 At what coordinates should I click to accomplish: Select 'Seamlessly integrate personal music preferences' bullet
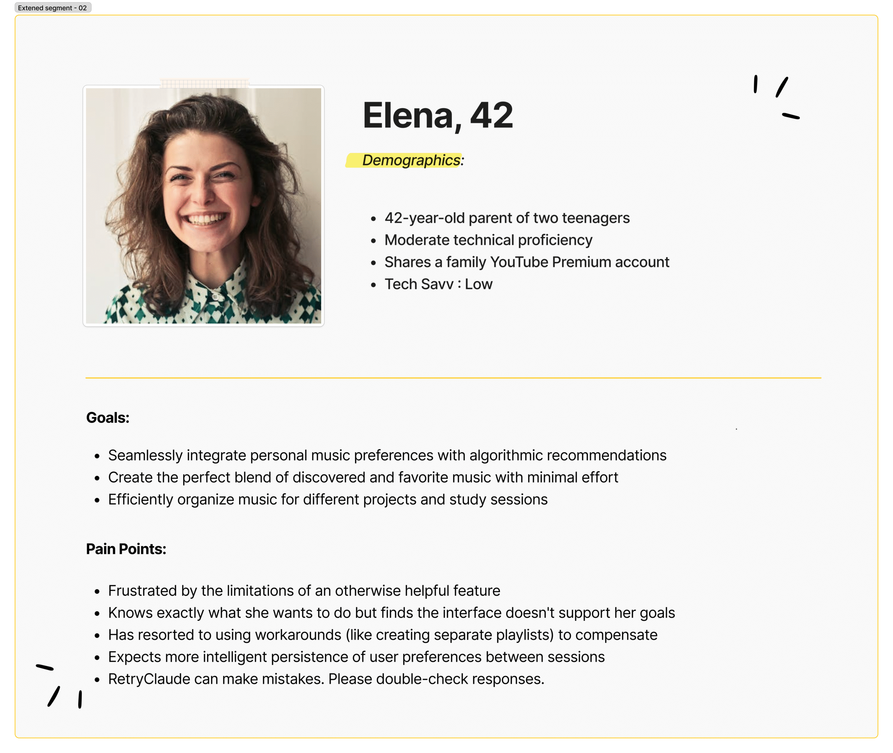pos(387,455)
